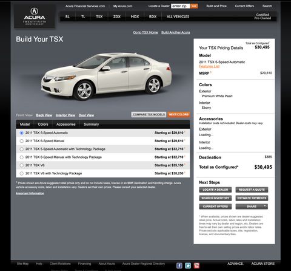Go to TSX Home link
291x271 pixels.
pyautogui.click(x=145, y=32)
